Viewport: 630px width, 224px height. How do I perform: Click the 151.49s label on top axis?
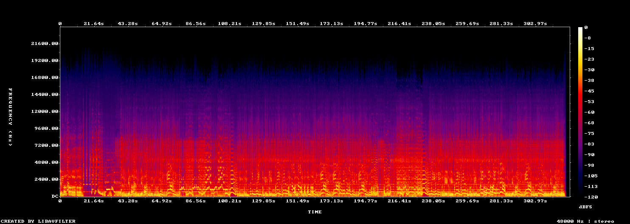(x=297, y=23)
